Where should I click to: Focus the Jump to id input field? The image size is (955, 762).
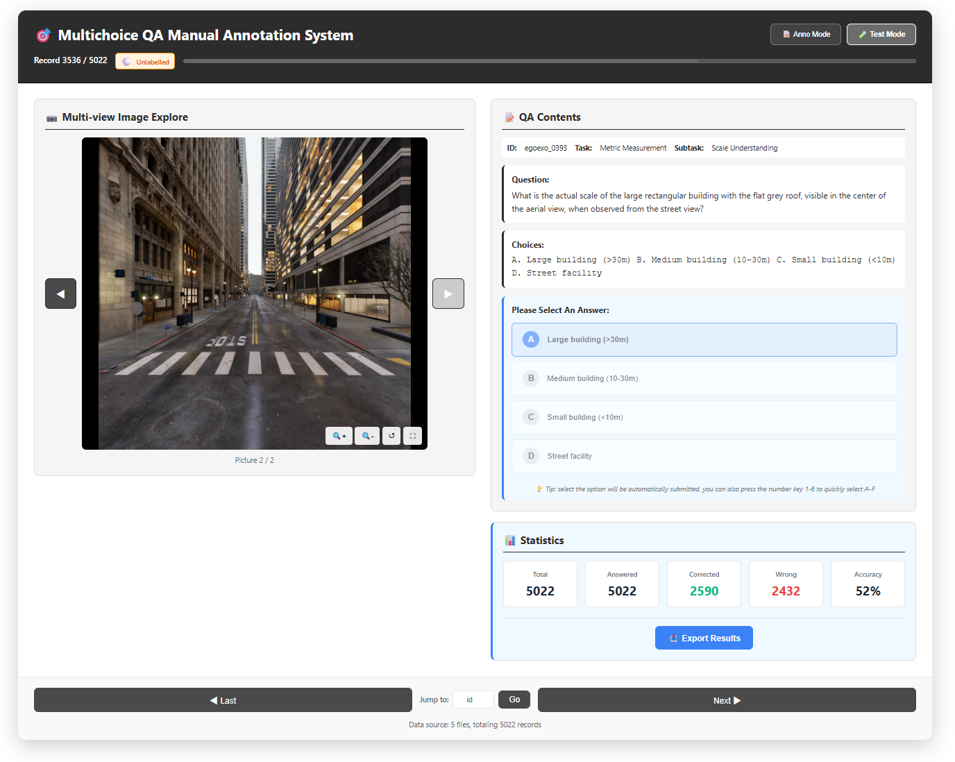[473, 700]
